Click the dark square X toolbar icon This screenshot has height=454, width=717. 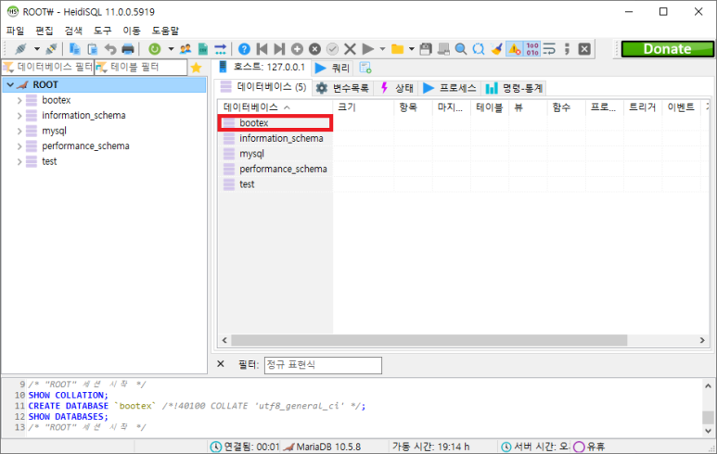pos(584,49)
